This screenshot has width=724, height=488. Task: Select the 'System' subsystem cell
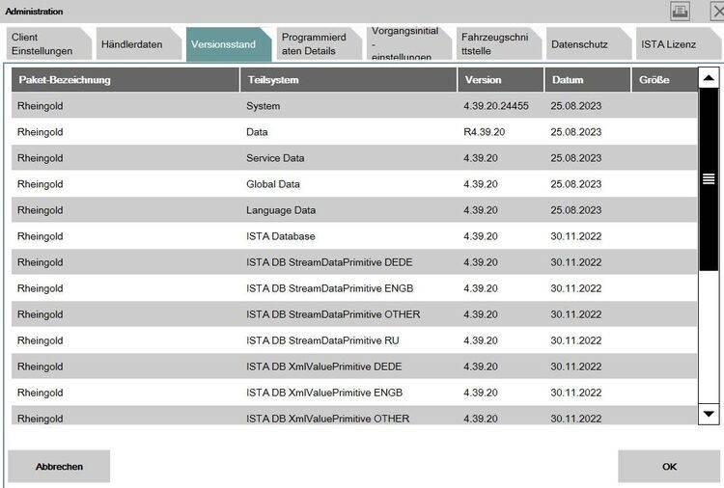click(x=263, y=106)
